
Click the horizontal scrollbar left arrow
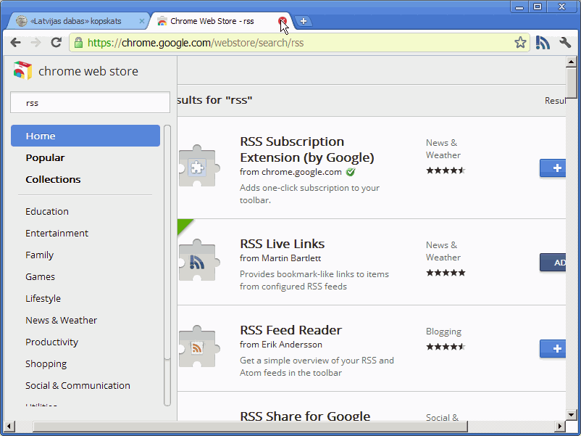point(9,427)
